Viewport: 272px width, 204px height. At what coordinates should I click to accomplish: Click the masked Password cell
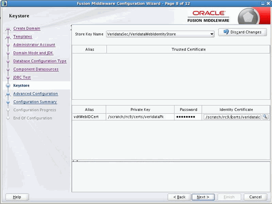point(188,117)
